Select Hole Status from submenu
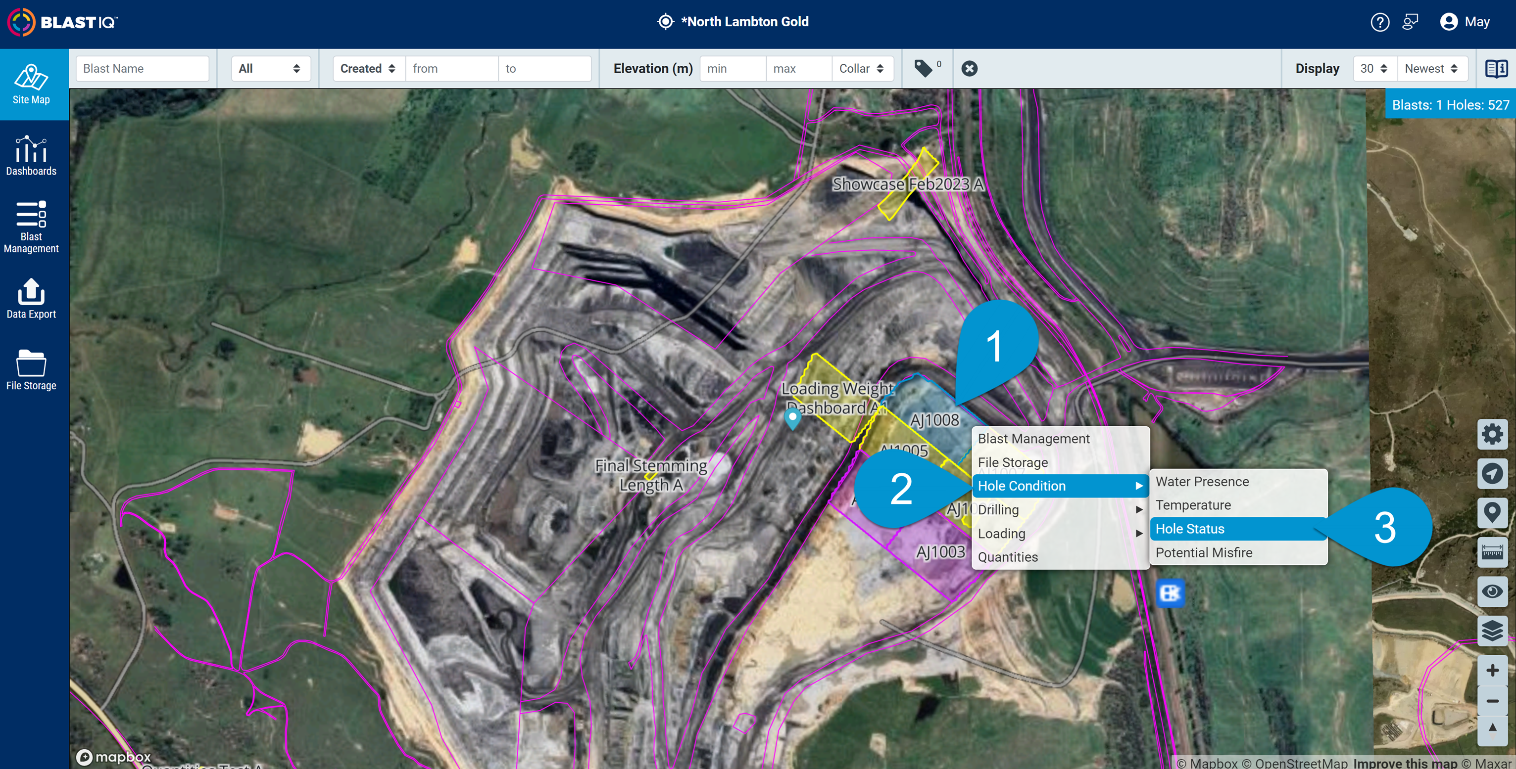 click(1238, 529)
